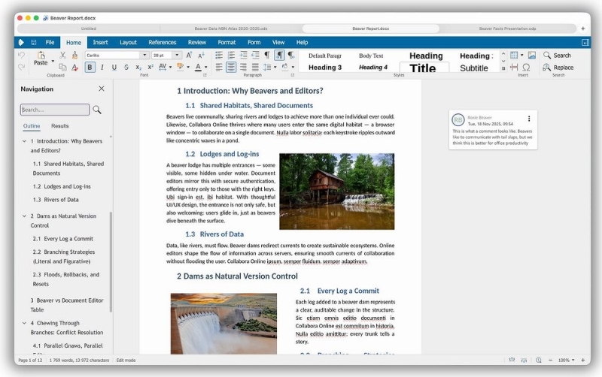The image size is (602, 377).
Task: Open the font size dropdown
Action: (x=178, y=55)
